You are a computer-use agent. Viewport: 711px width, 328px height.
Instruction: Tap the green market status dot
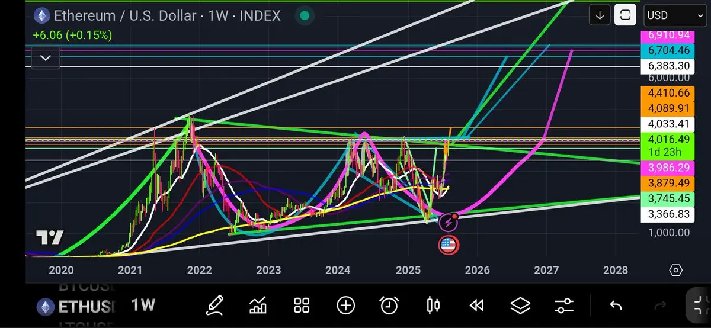click(x=305, y=15)
